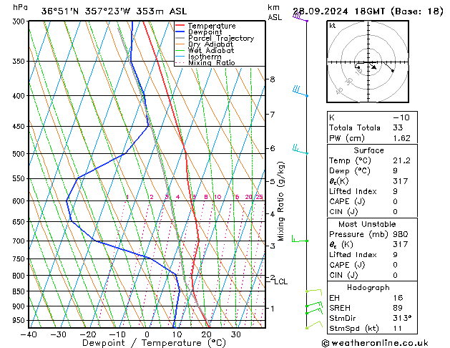This screenshot has height=348, width=450.
Task: Click the yellow-green wind barb at 850 hPa
Action: (313, 292)
